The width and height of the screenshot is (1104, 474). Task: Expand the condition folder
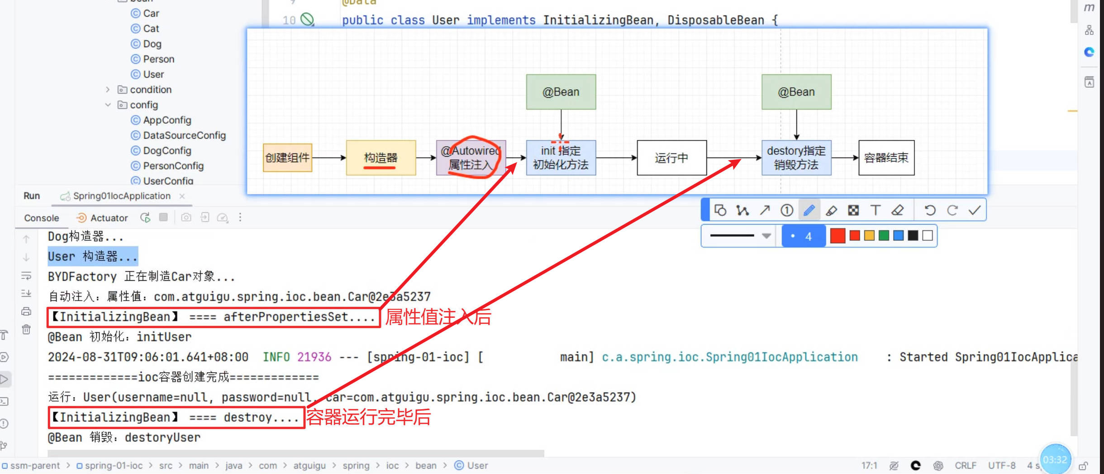pyautogui.click(x=108, y=90)
